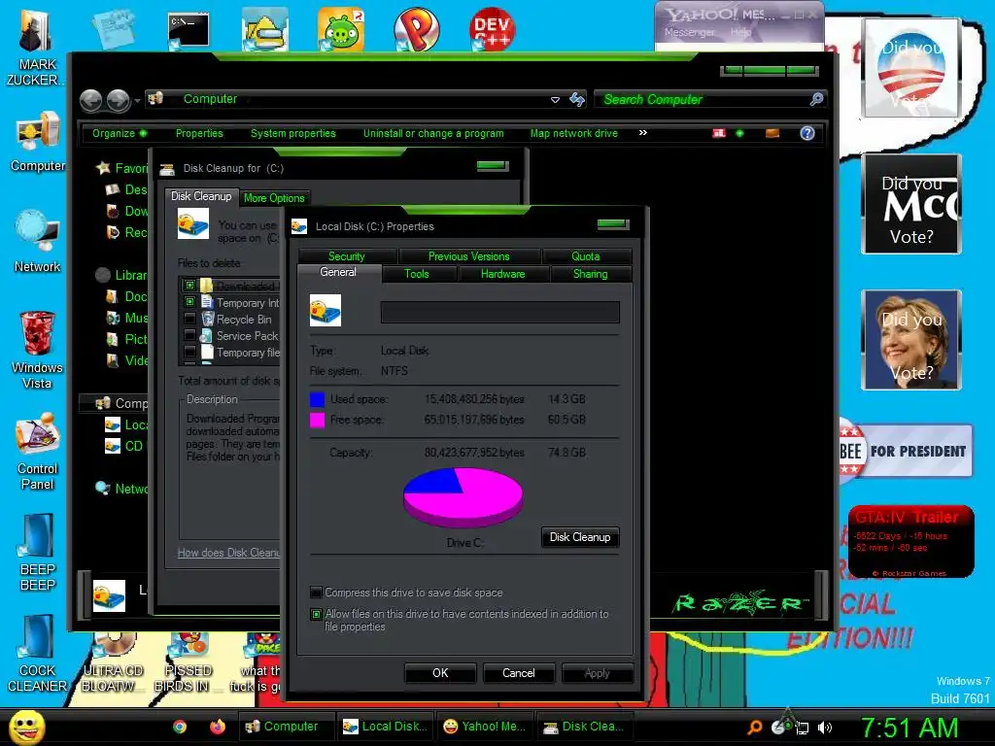Click the drive label text field
This screenshot has width=995, height=746.
tap(500, 312)
